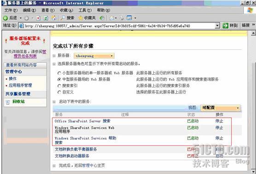
Task: Go to the Home page icon
Action: (54, 18)
